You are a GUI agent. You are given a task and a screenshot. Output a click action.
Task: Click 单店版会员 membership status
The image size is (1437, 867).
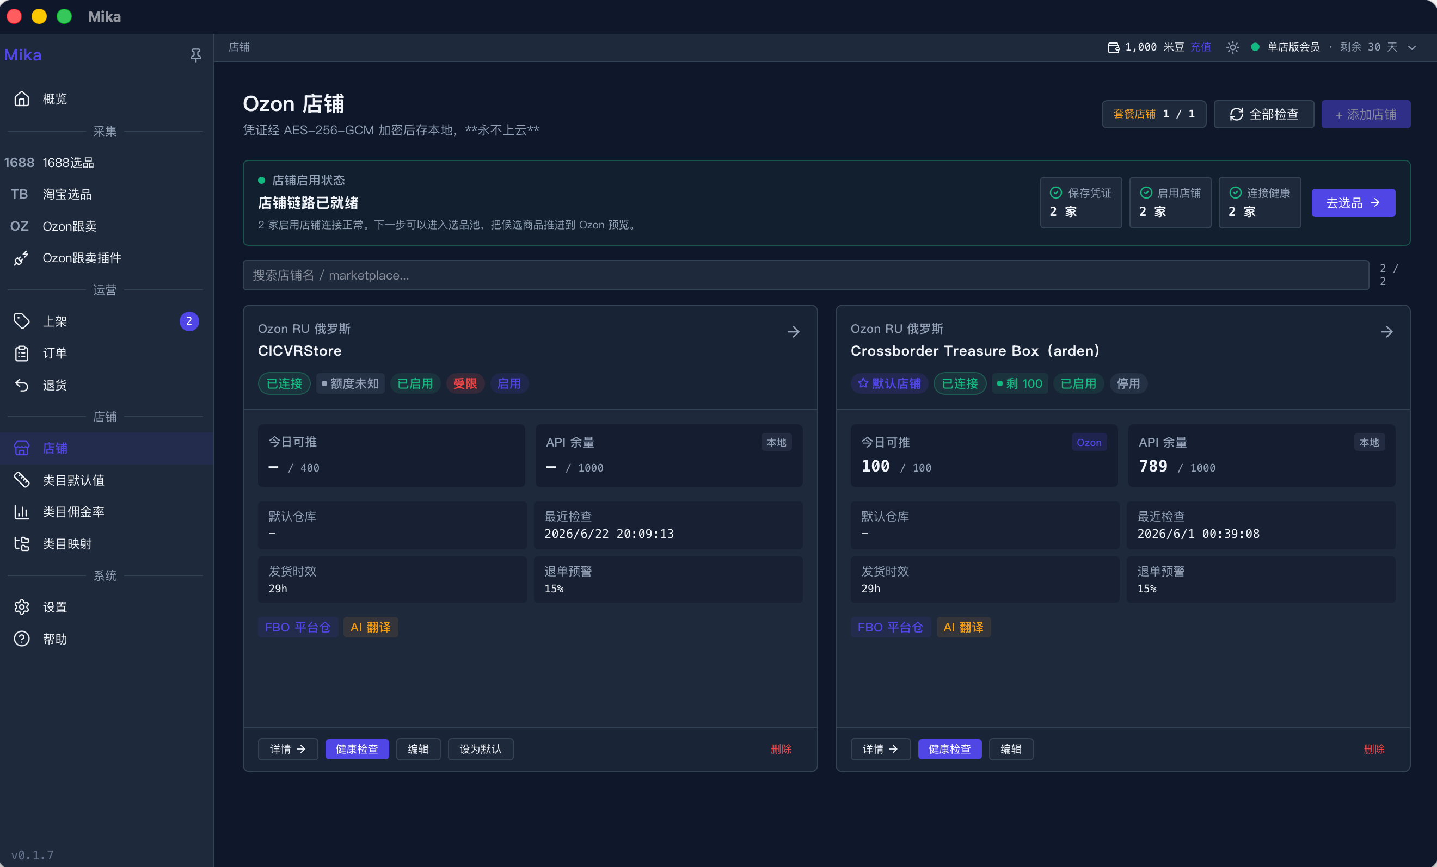pos(1293,47)
